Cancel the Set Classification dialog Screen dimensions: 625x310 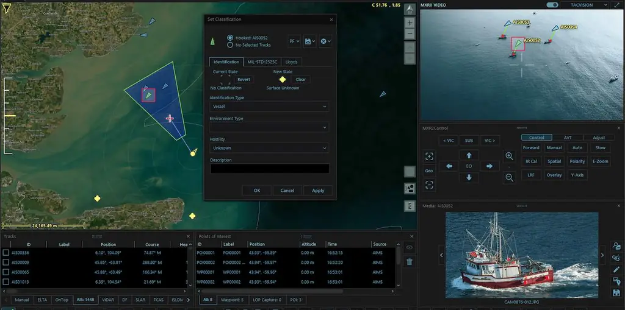click(x=287, y=191)
